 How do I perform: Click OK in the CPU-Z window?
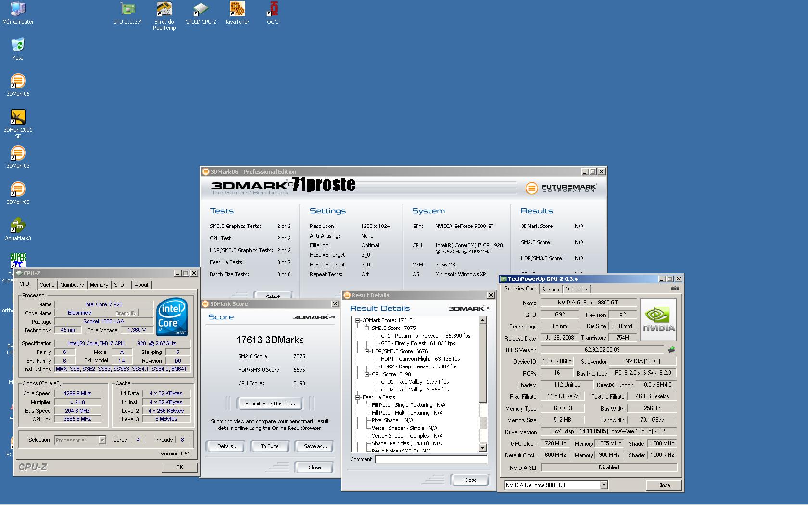tap(179, 467)
